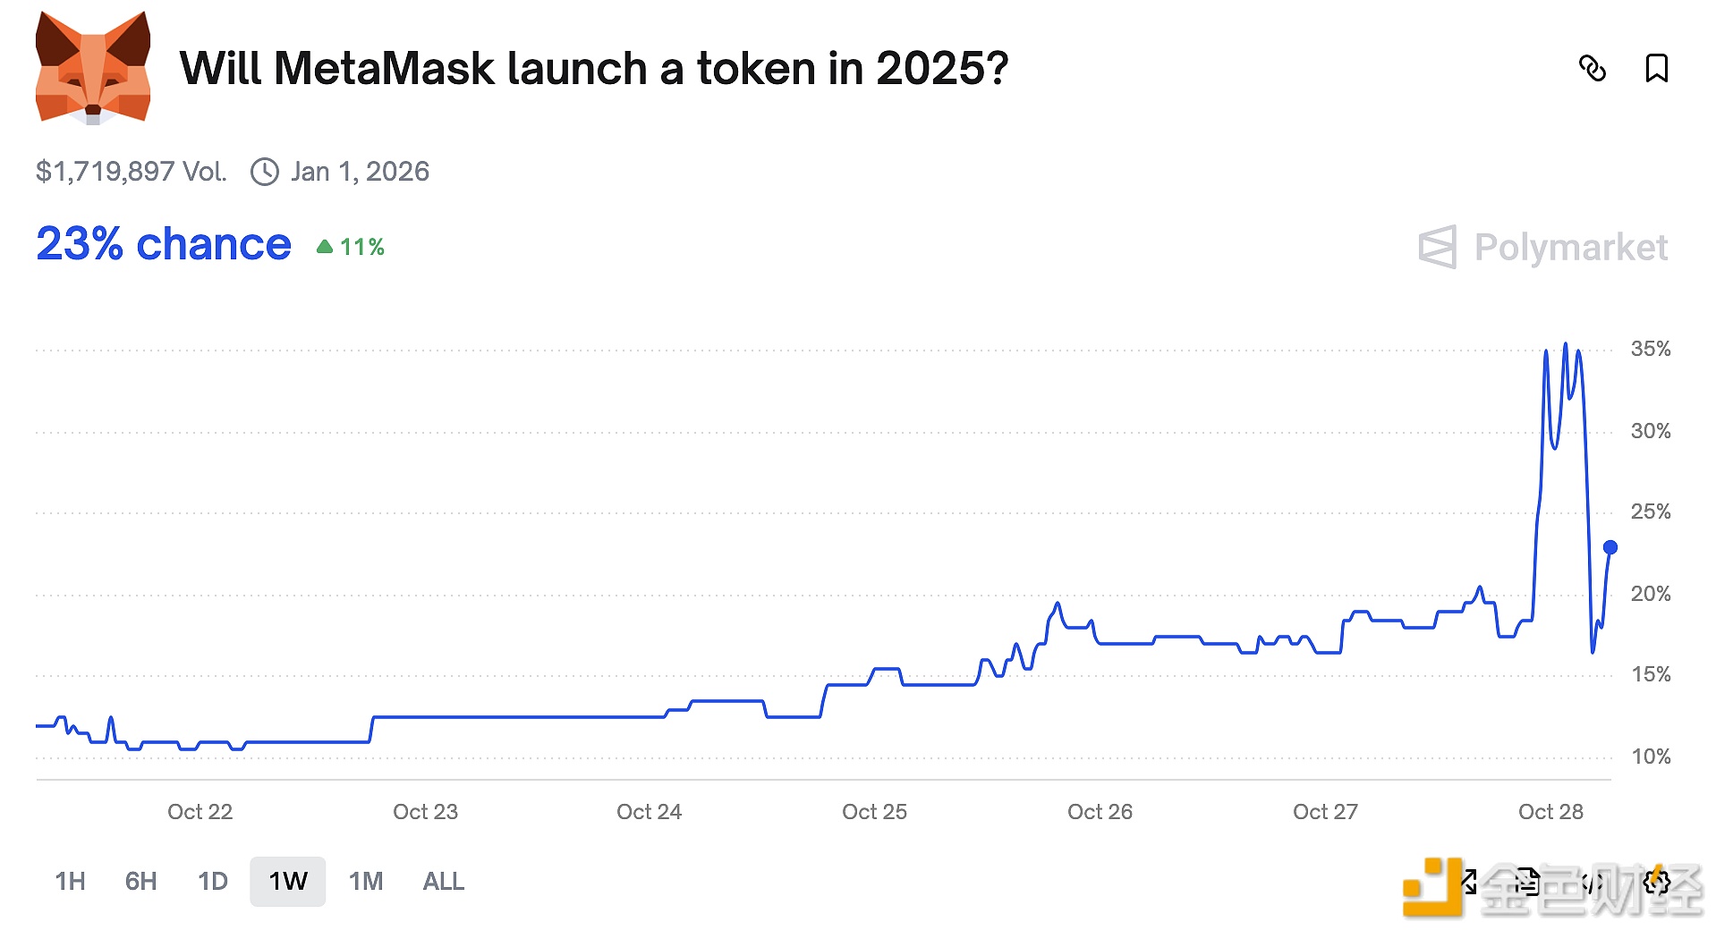1716x930 pixels.
Task: Expand the chart to fullscreen
Action: click(x=1468, y=883)
